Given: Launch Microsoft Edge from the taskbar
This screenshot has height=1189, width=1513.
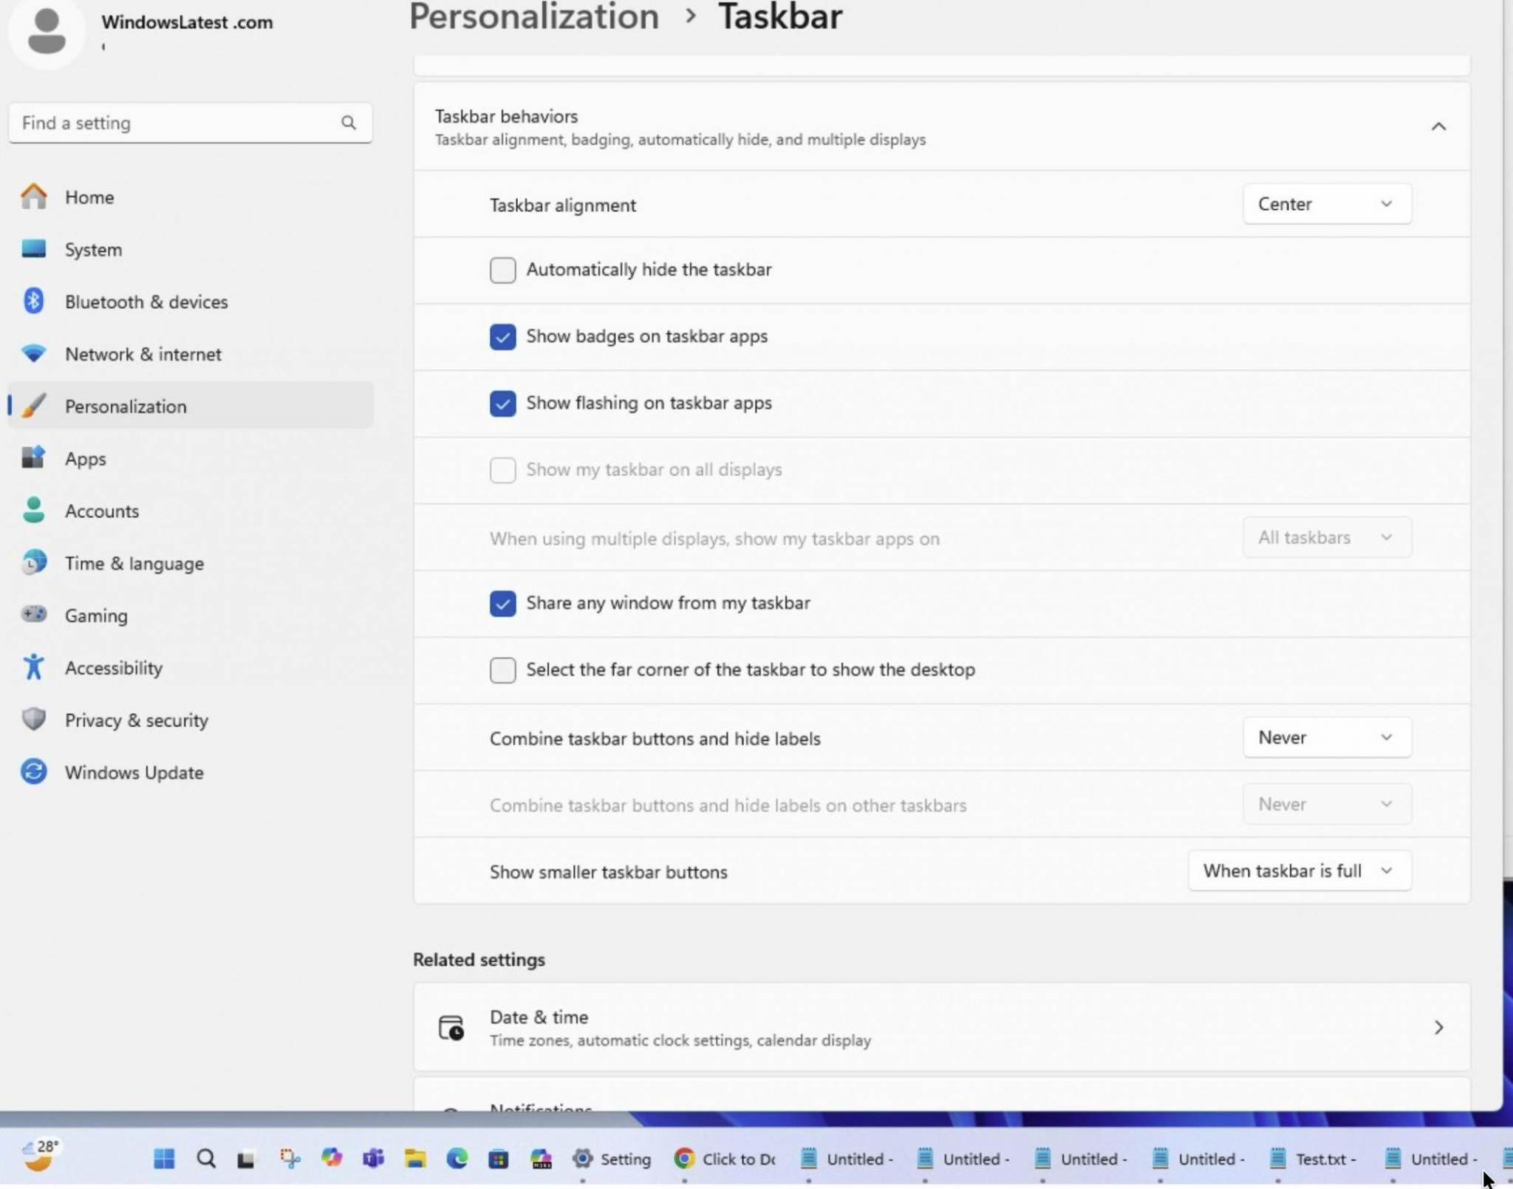Looking at the screenshot, I should tap(457, 1158).
